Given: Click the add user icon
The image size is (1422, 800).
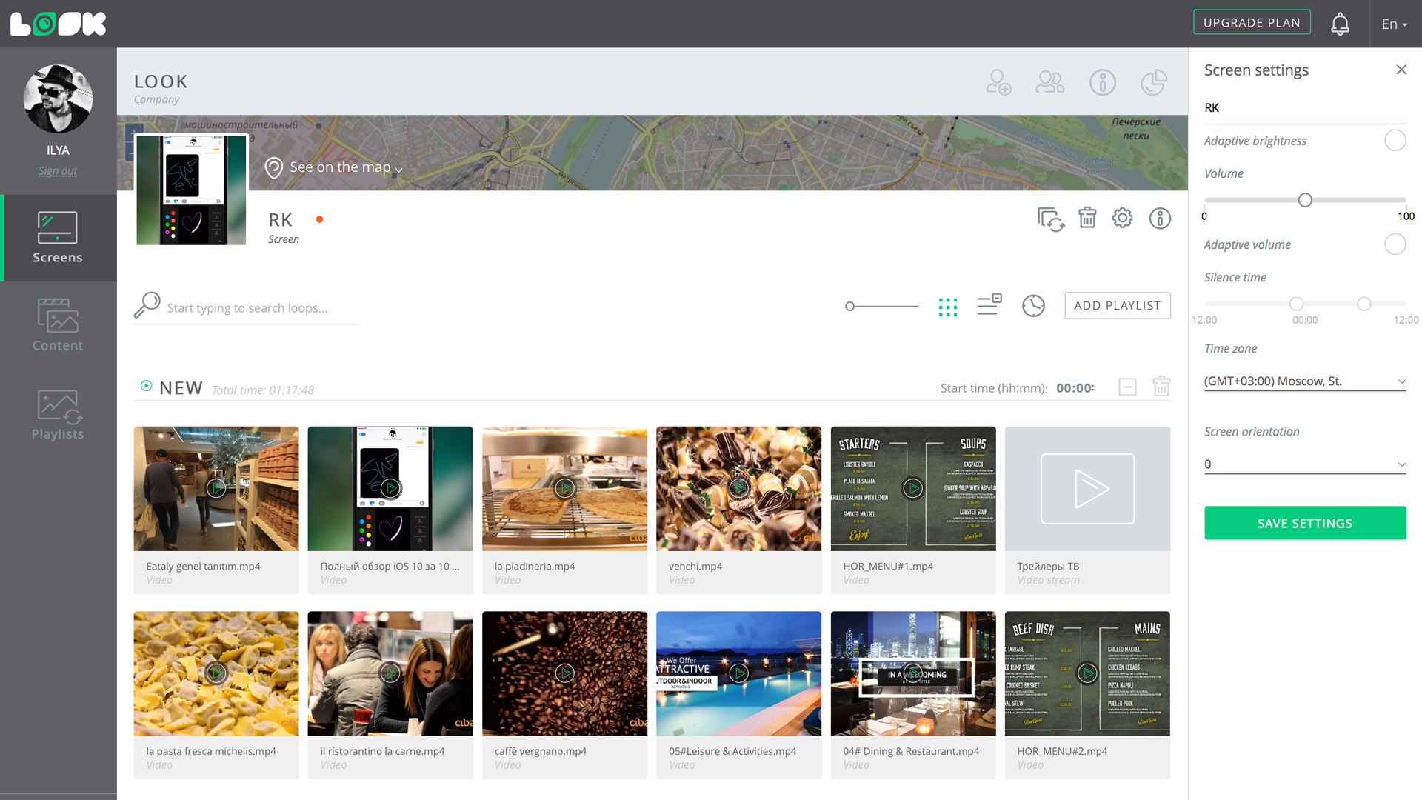Looking at the screenshot, I should [998, 82].
